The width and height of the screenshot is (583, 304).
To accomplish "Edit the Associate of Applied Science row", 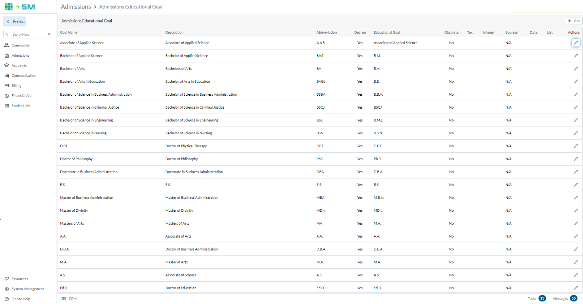I will pos(576,43).
